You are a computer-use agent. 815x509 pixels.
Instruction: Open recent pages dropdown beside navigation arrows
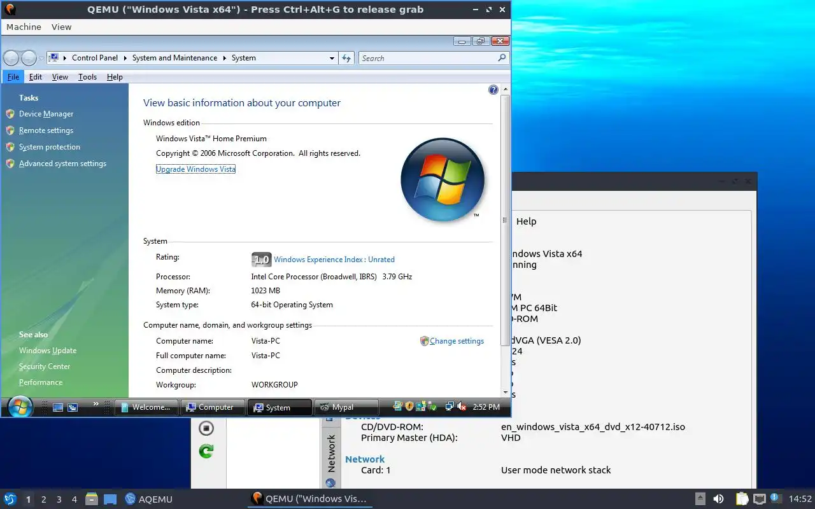click(x=41, y=59)
